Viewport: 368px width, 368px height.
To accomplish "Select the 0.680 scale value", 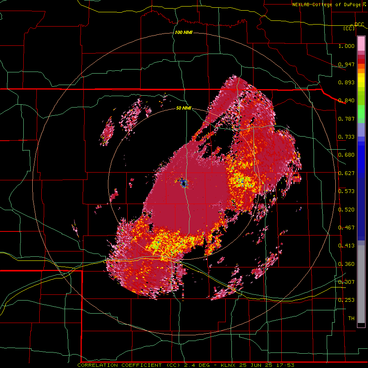I will pos(346,155).
